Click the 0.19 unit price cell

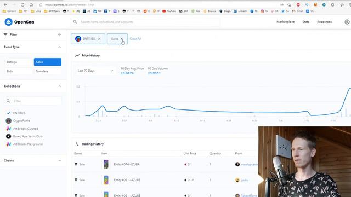tap(189, 180)
